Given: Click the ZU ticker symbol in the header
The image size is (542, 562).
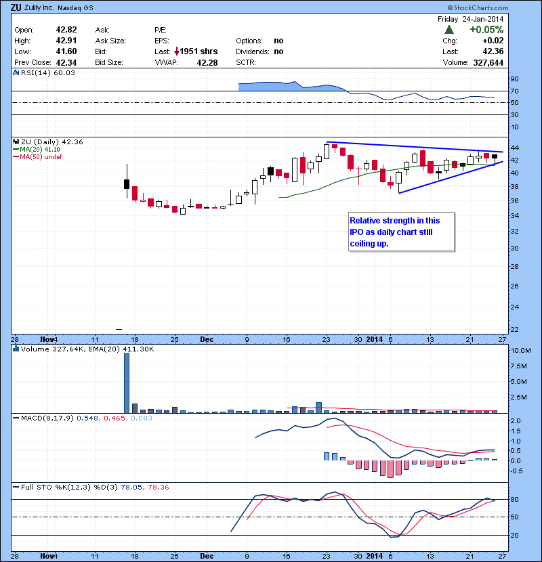Looking at the screenshot, I should (16, 7).
